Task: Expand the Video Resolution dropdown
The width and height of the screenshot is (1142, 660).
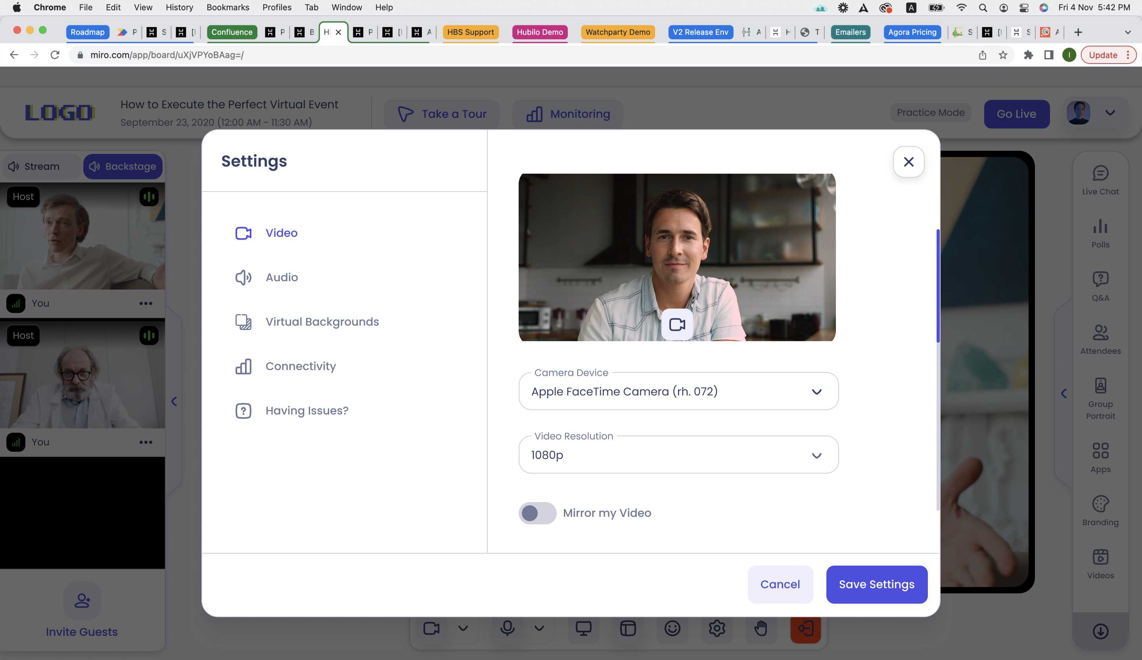Action: (678, 455)
